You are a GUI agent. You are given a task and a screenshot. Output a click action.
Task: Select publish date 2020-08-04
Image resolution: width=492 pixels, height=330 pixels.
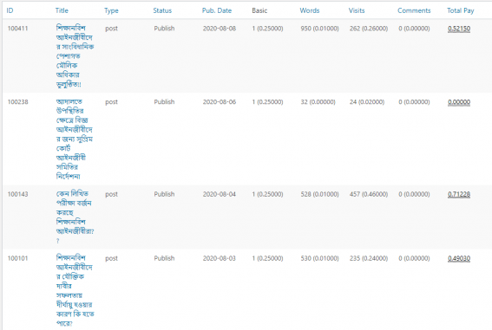click(x=219, y=194)
